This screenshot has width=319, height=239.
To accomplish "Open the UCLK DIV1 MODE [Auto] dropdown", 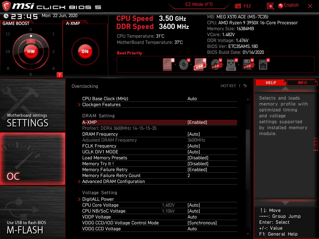I will [x=159, y=152].
